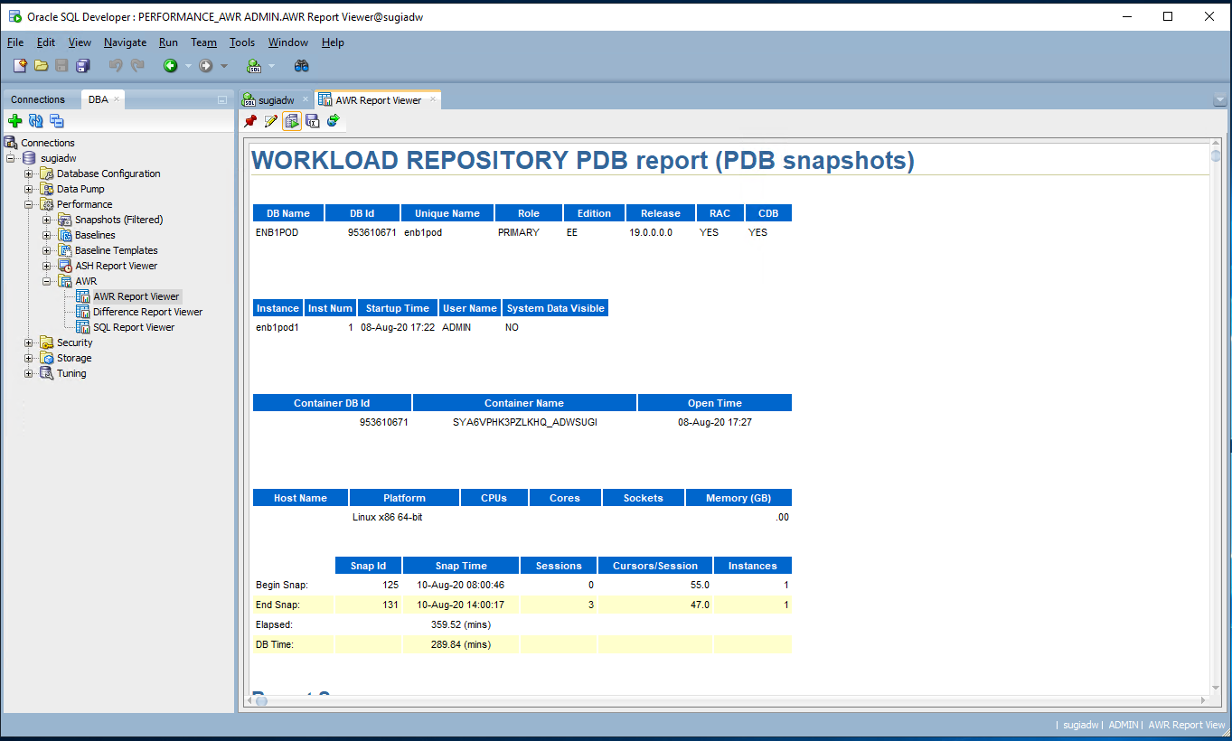Open the Run menu
Image resolution: width=1232 pixels, height=741 pixels.
[x=168, y=42]
